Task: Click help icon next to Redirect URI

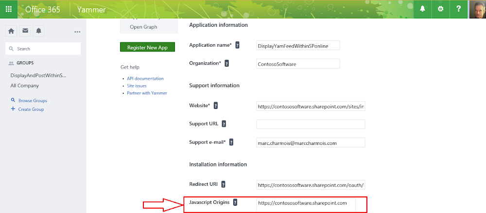Action: [223, 184]
